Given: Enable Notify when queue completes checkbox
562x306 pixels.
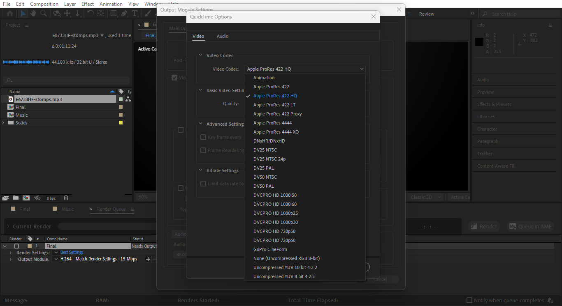Looking at the screenshot, I should (469, 300).
